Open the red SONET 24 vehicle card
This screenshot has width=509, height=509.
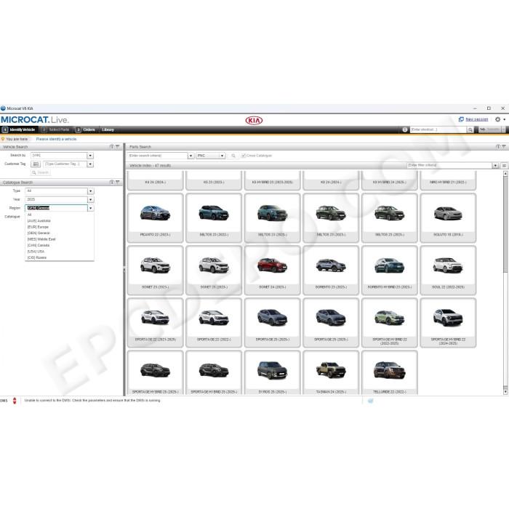click(273, 270)
